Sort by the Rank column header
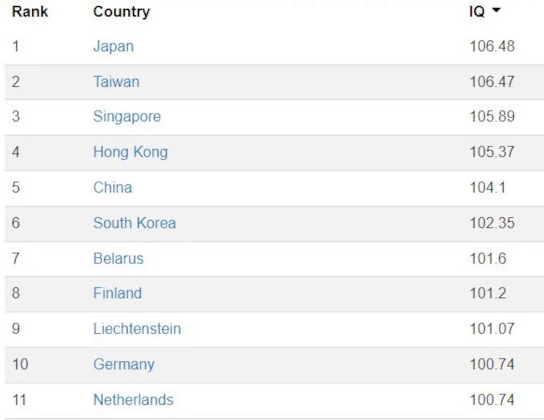544x420 pixels. click(x=30, y=11)
